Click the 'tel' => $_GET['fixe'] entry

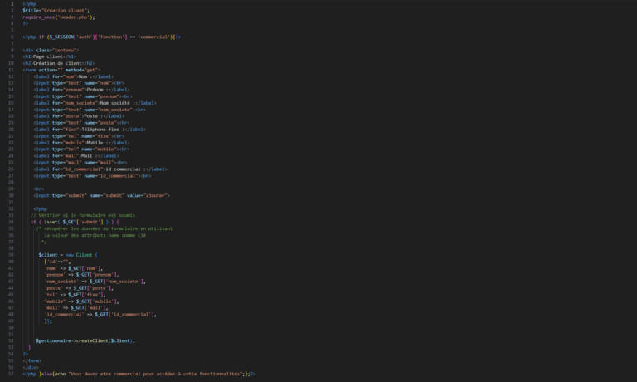pos(75,295)
